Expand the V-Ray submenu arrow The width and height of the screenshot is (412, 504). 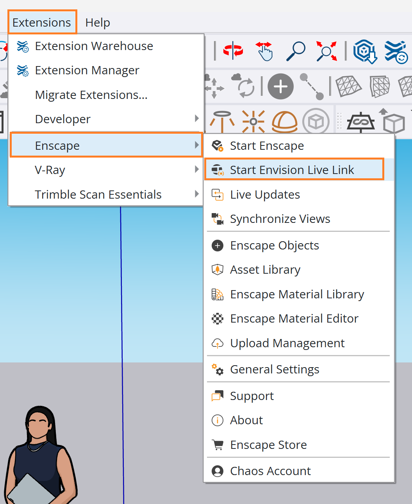196,169
